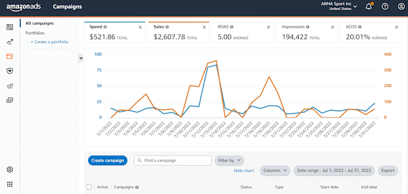The width and height of the screenshot is (408, 194).
Task: Open the apps grid icon at bottom
Action: coord(10,184)
